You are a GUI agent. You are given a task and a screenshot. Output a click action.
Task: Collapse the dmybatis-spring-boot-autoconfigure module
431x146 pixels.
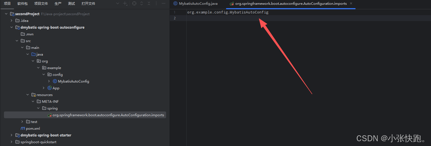[12, 27]
